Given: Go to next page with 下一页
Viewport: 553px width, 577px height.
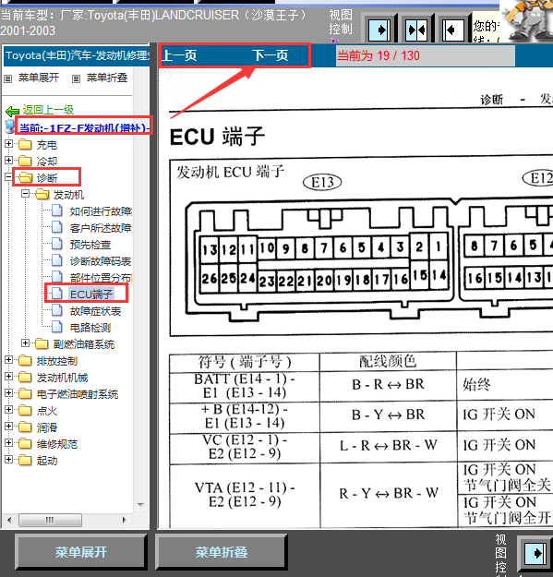Looking at the screenshot, I should pos(270,55).
